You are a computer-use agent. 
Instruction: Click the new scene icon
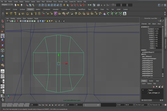16,5
